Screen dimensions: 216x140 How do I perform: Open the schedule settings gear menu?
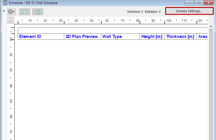point(11,12)
